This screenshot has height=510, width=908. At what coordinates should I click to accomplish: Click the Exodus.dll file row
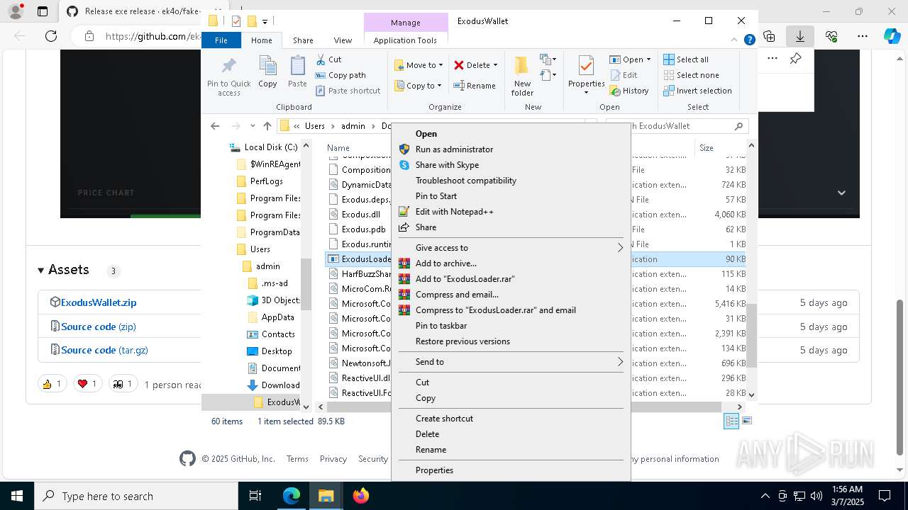(x=361, y=215)
